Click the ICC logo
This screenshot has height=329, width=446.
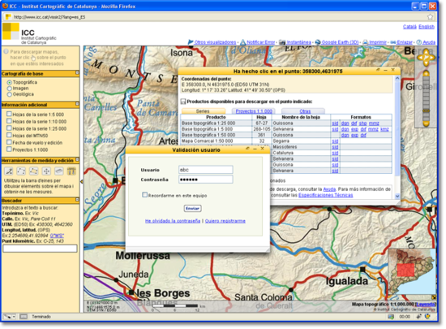click(x=11, y=32)
